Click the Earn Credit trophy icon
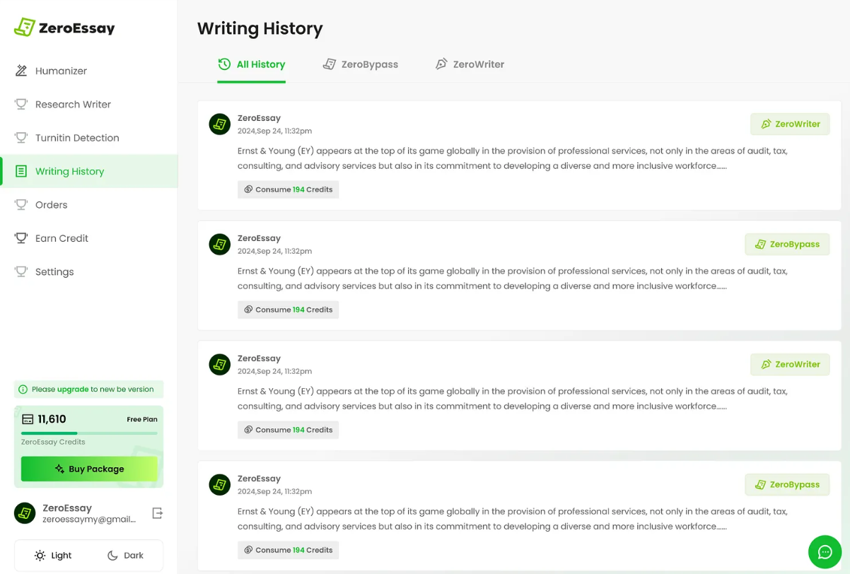This screenshot has width=850, height=574. pyautogui.click(x=21, y=238)
